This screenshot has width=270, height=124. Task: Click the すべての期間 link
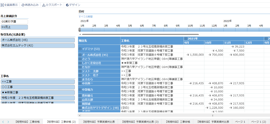pos(85,17)
